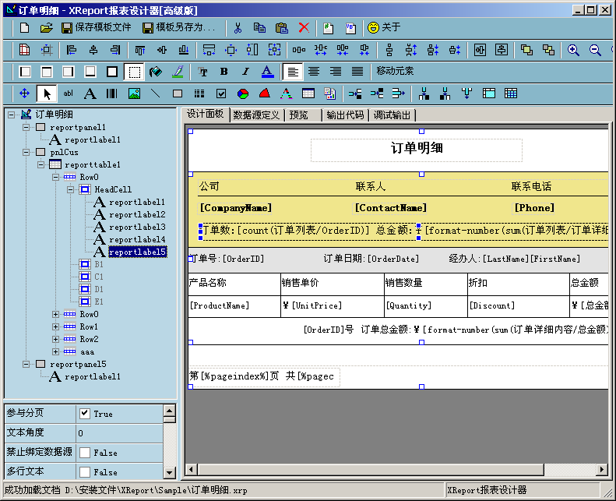Image resolution: width=616 pixels, height=501 pixels.
Task: Click the red delete X icon
Action: pos(304,27)
